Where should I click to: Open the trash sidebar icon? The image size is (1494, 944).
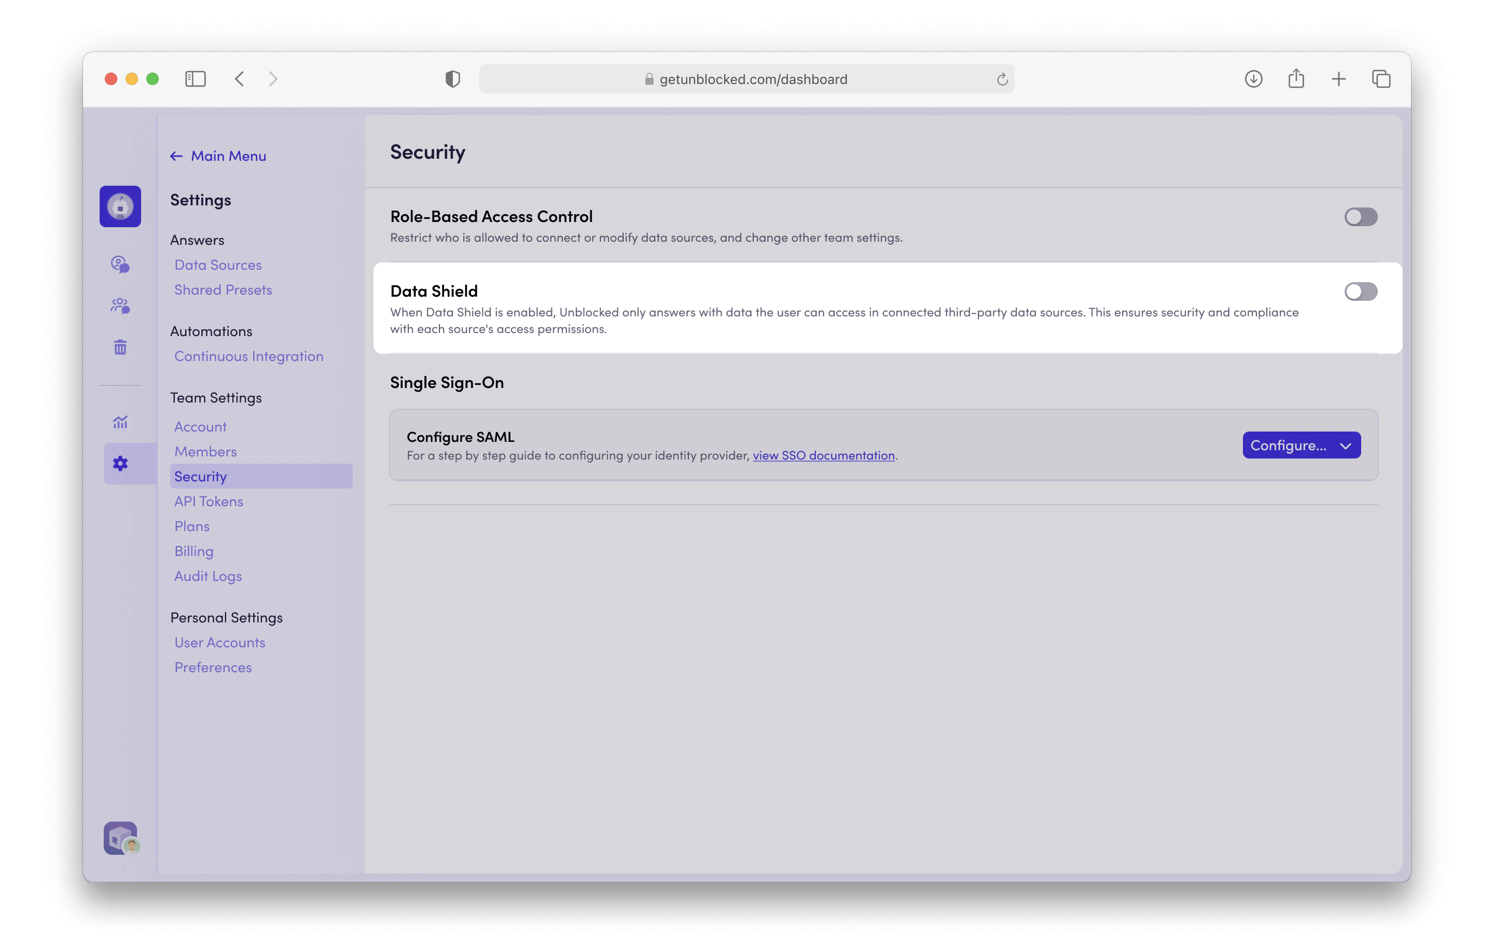coord(120,346)
